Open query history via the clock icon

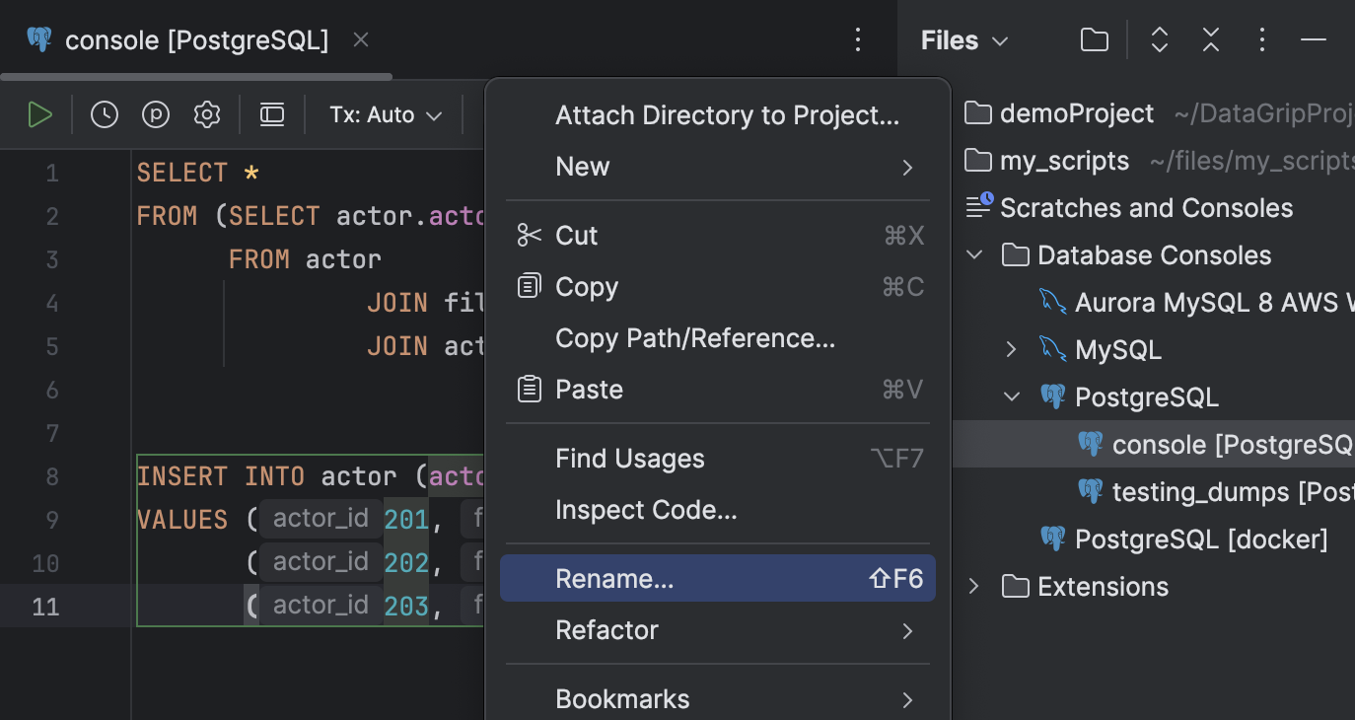point(104,114)
